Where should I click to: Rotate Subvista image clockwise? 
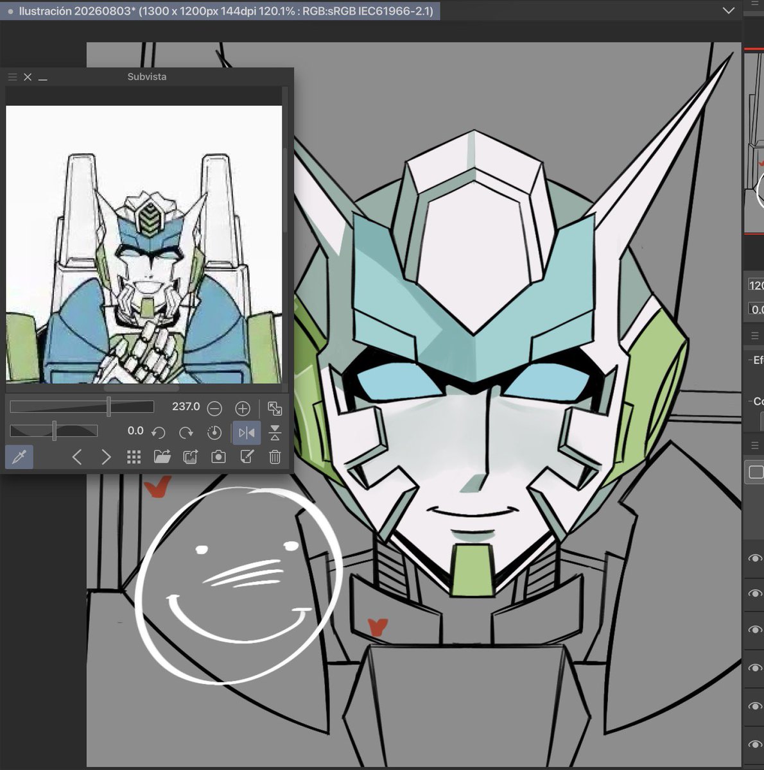point(186,432)
